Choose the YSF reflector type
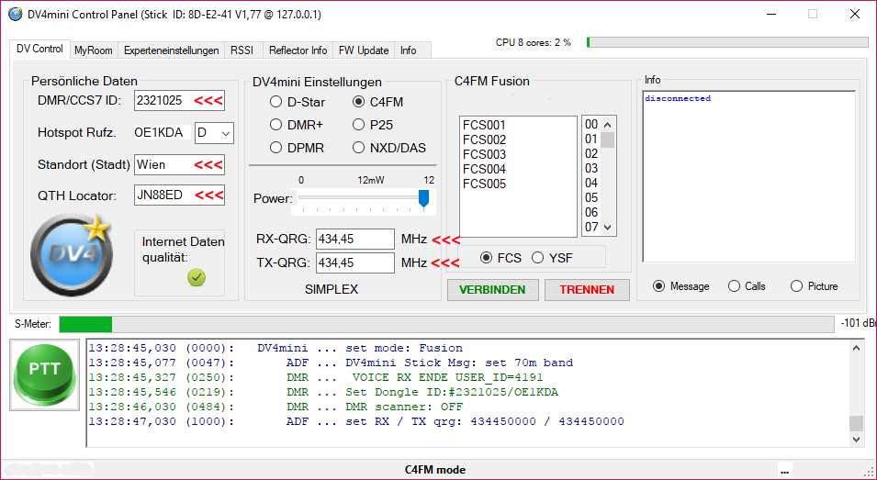This screenshot has width=877, height=480. tap(552, 258)
